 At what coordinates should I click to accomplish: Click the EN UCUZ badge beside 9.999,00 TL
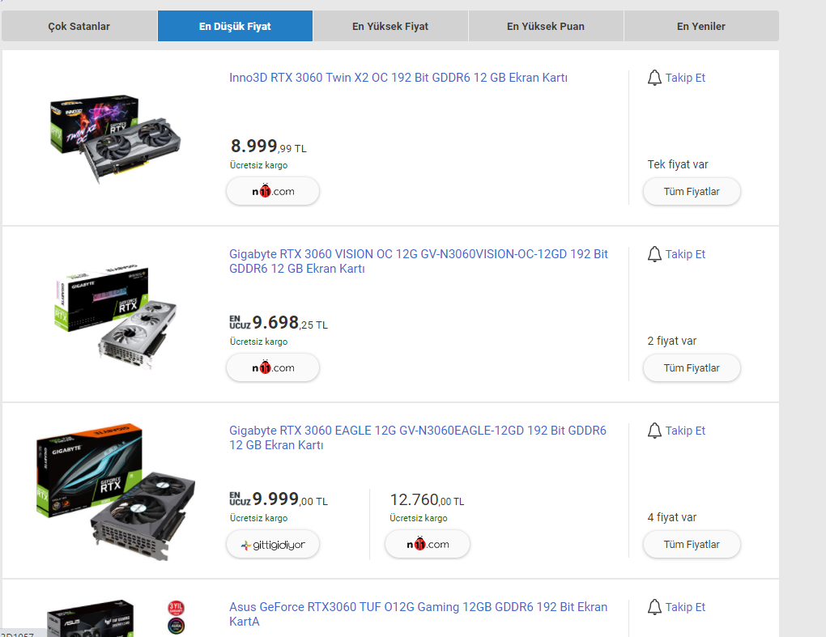[240, 499]
